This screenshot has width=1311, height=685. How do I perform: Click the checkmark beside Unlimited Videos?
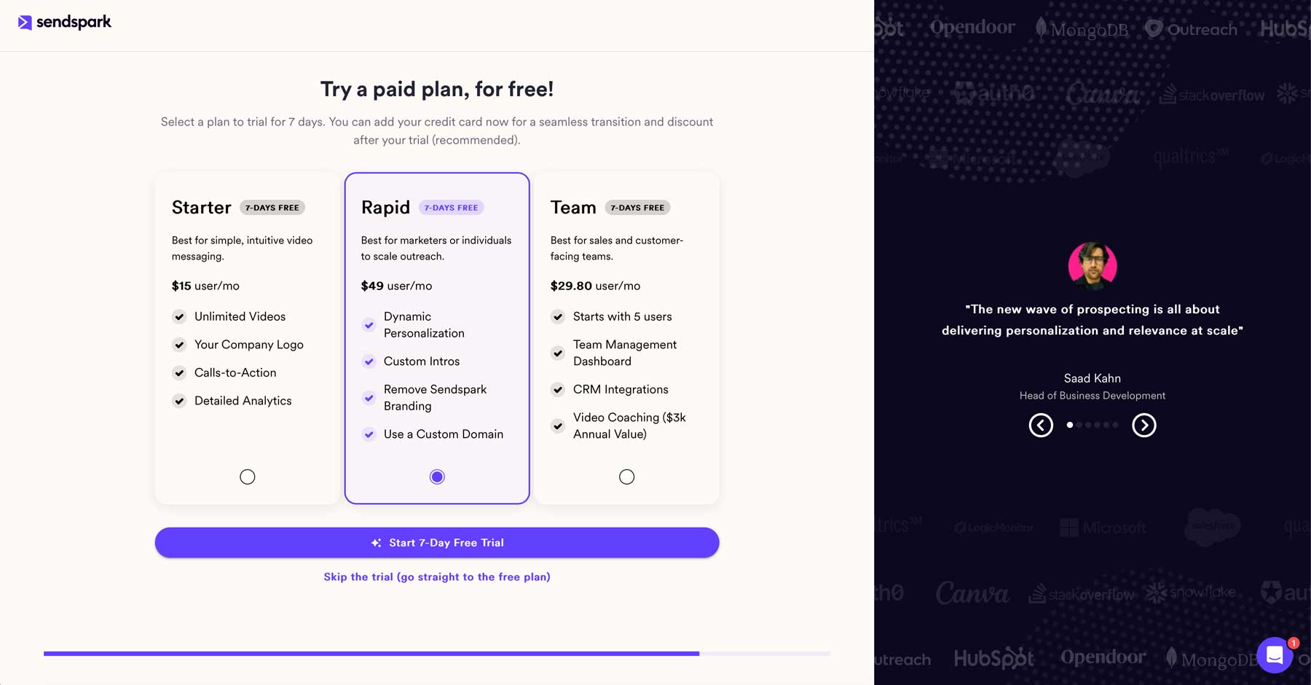(179, 316)
